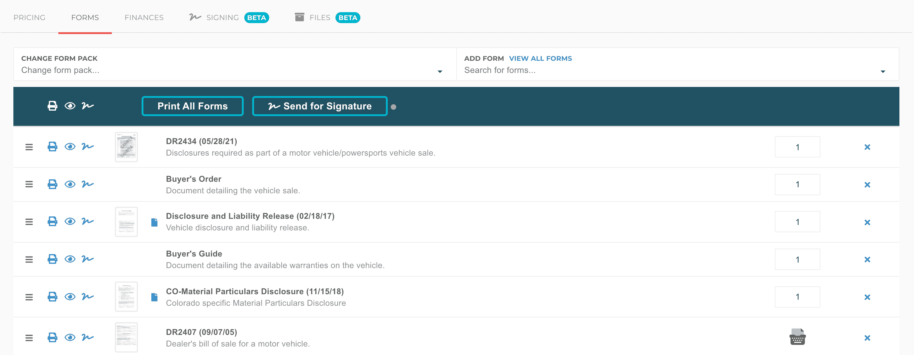
Task: Click document icon beside Disclosure and Liability Release
Action: point(154,222)
